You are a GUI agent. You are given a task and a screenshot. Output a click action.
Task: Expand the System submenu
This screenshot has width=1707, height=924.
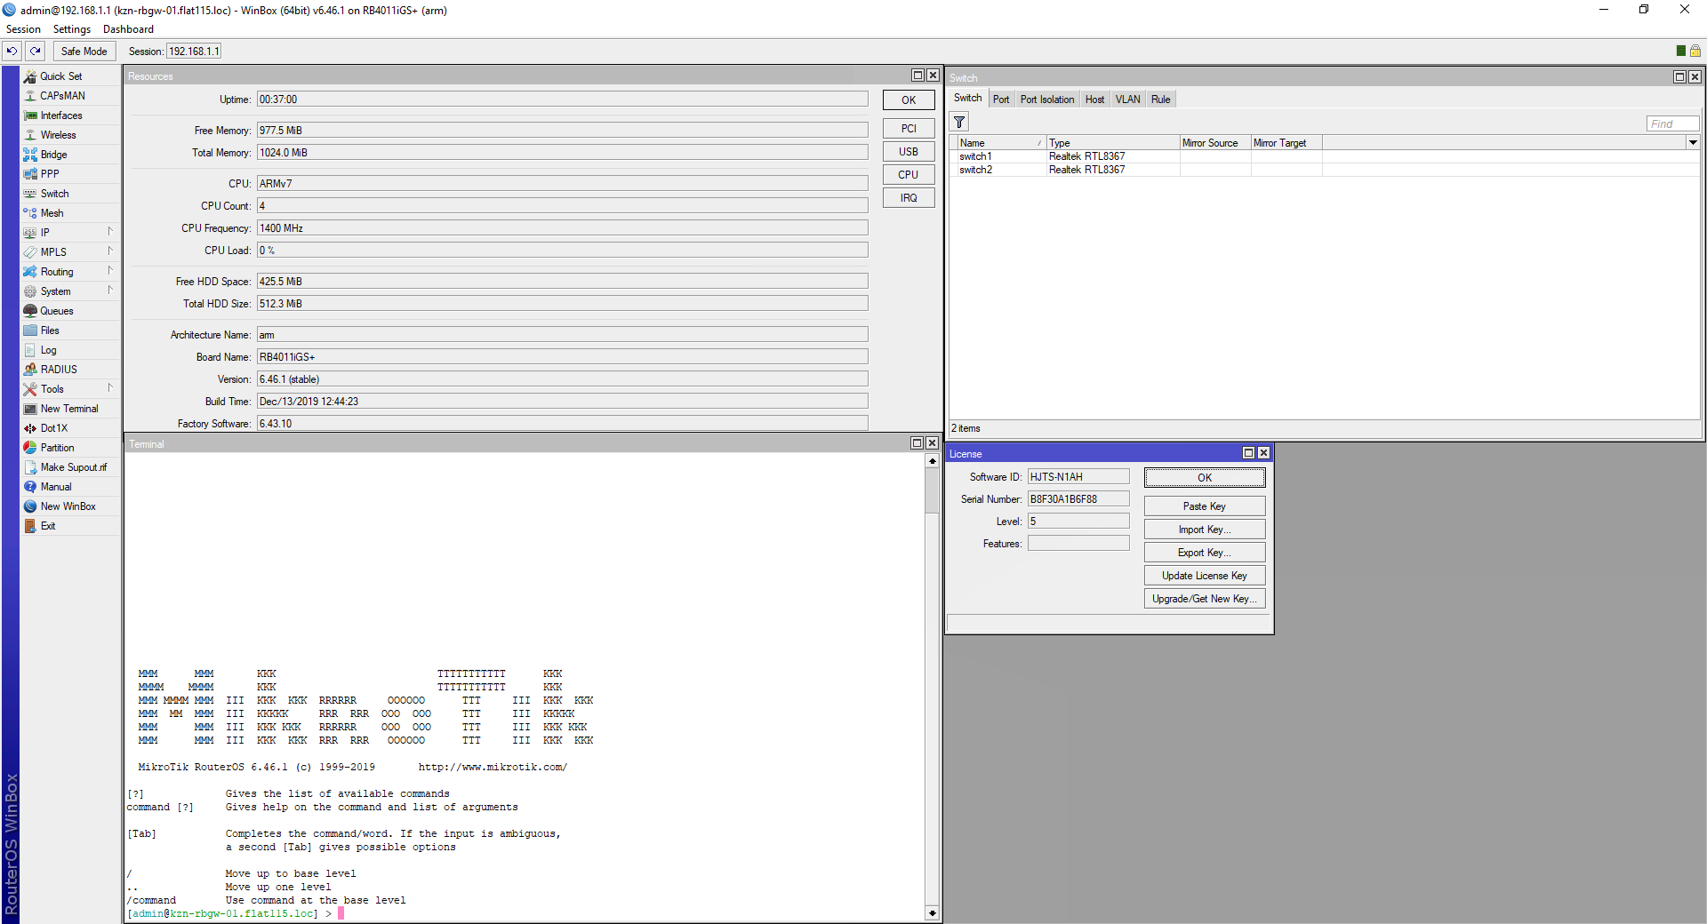(110, 291)
